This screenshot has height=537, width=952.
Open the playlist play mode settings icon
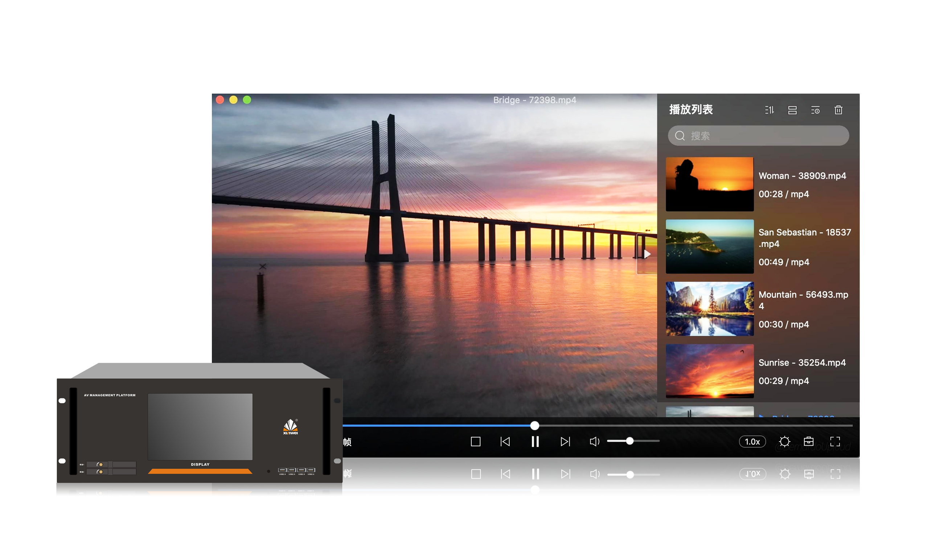pos(815,110)
